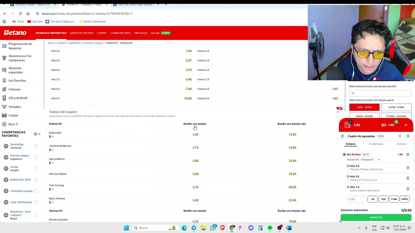
Task: Open the Apuestas en Vivo menu
Action: 82,33
